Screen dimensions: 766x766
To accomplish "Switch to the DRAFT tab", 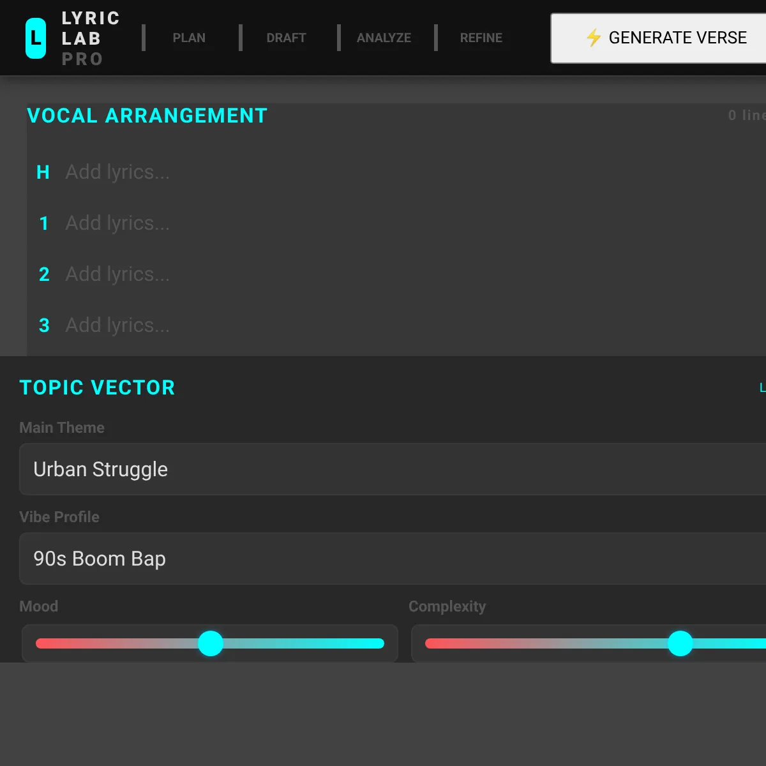I will tap(286, 38).
